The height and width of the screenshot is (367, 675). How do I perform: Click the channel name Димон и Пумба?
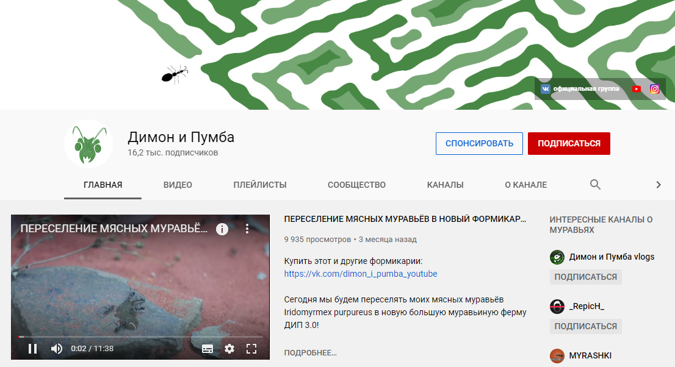pos(181,137)
